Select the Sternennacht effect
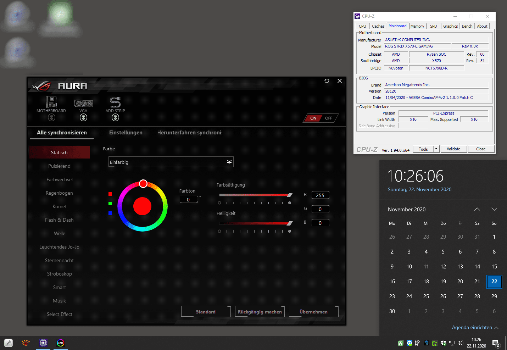507x350 pixels. 60,260
